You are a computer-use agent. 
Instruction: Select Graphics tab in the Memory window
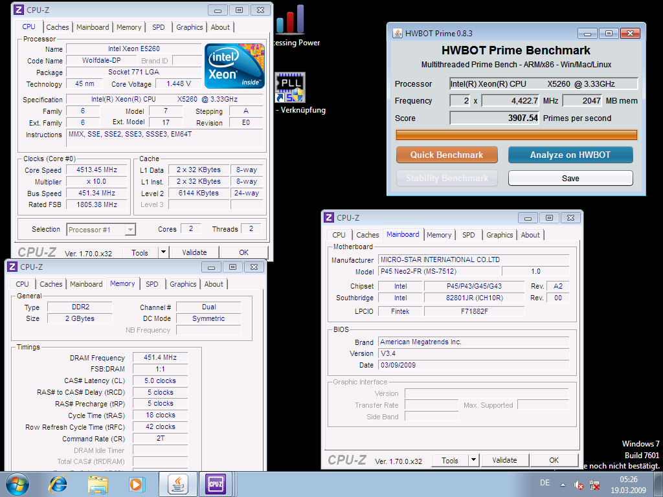click(x=183, y=284)
